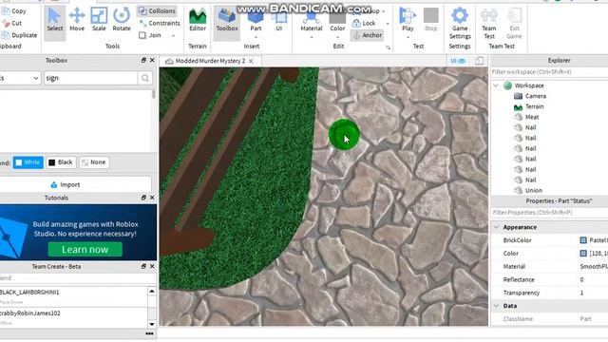Open Game Settings

point(460,23)
